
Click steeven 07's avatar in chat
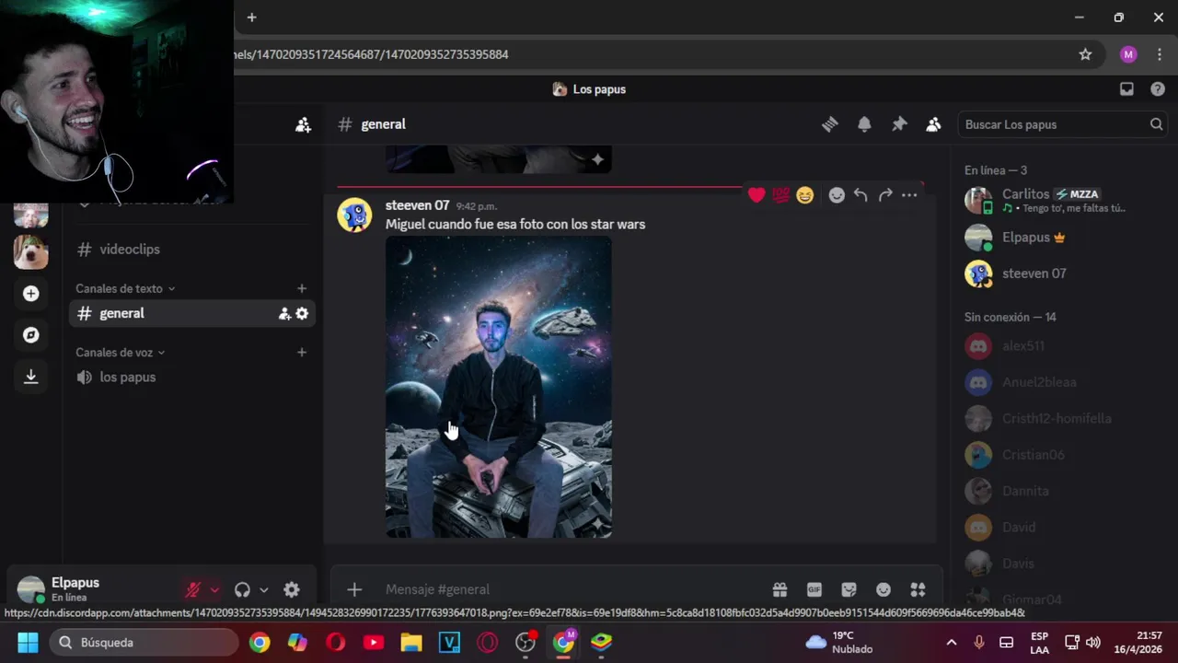pyautogui.click(x=354, y=215)
